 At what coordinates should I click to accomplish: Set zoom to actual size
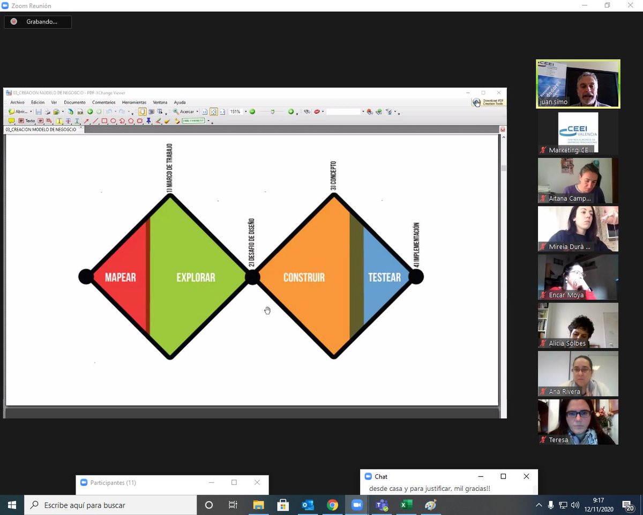click(x=205, y=112)
